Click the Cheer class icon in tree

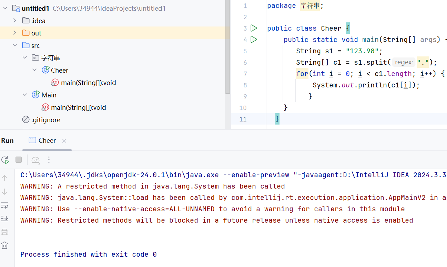point(45,70)
